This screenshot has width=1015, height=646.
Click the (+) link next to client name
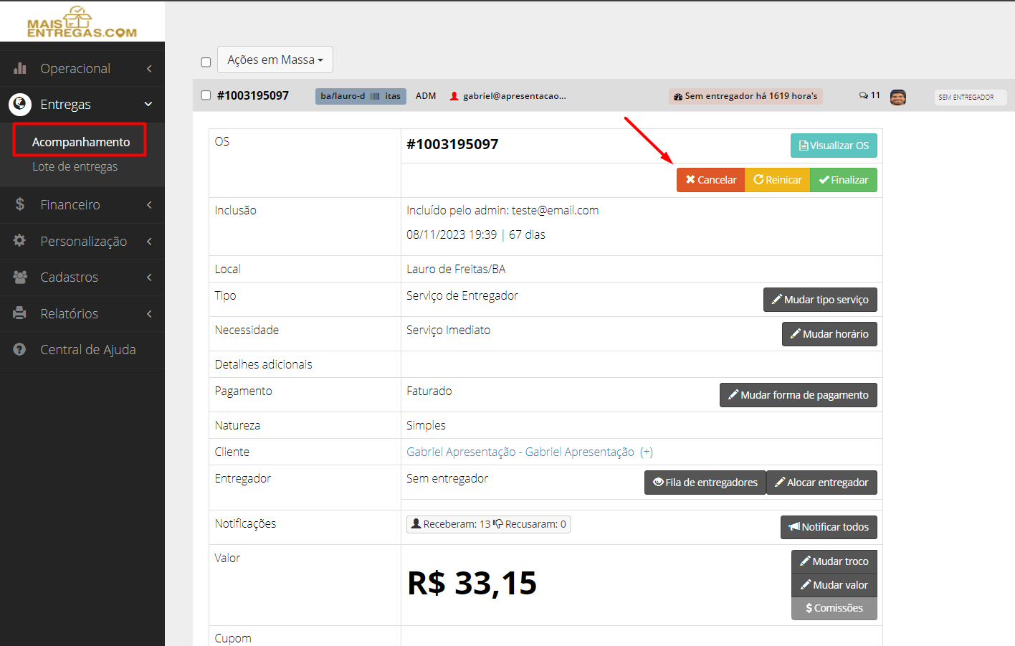[647, 452]
